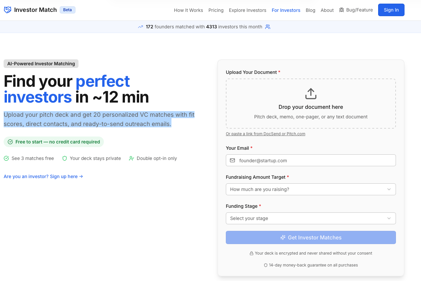Click 'Are you an investor? Sign up here' link
The image size is (421, 281).
[43, 176]
